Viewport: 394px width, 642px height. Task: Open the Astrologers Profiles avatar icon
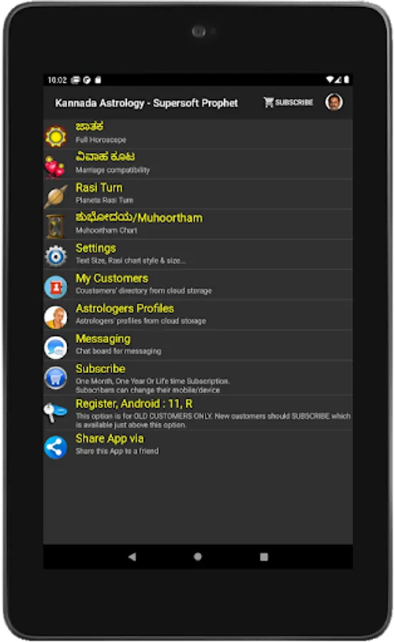[56, 317]
